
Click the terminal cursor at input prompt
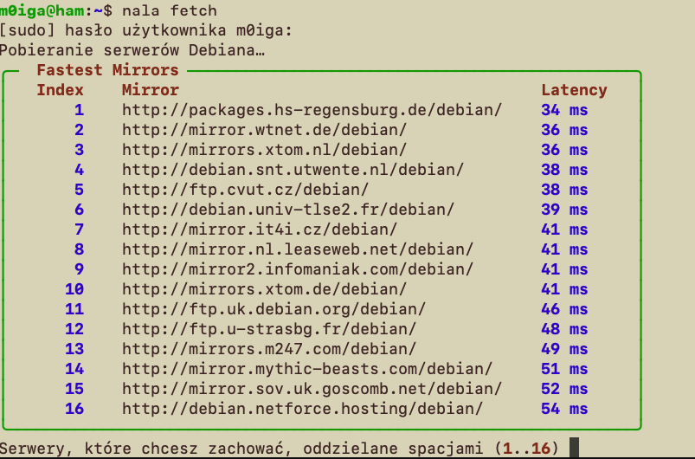tap(574, 448)
